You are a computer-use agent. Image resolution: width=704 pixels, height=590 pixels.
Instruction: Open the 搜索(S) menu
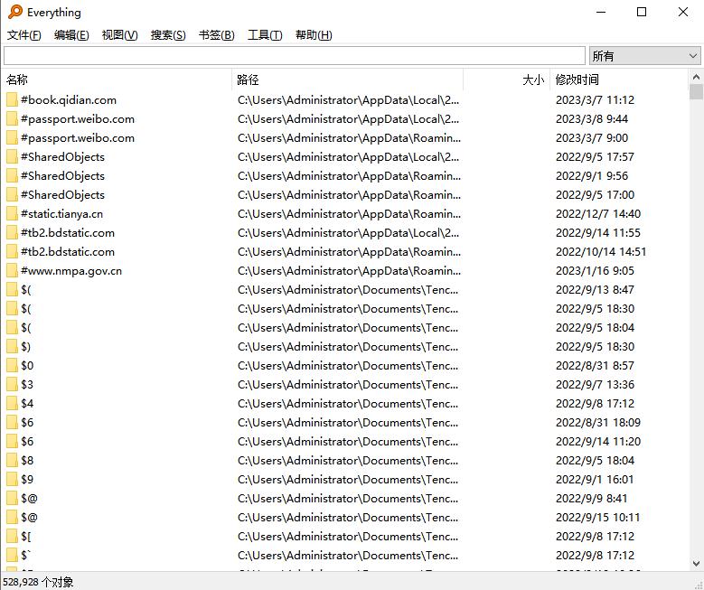168,35
